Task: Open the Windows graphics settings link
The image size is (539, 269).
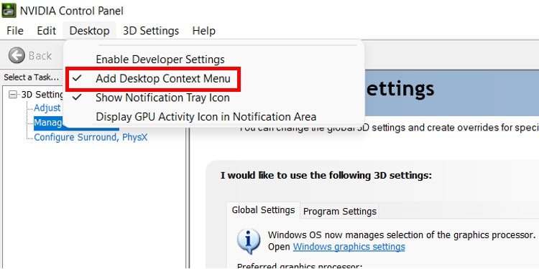Action: (x=349, y=247)
